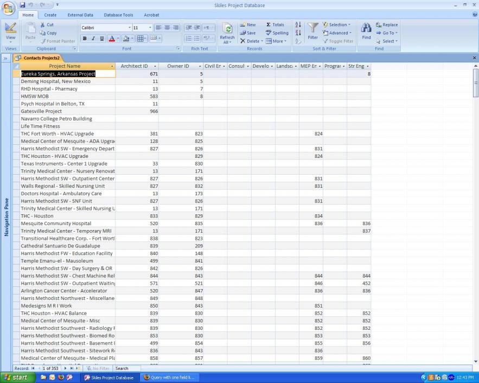Click the No Filter indicator
Viewport: 479px width, 383px height.
click(x=98, y=368)
